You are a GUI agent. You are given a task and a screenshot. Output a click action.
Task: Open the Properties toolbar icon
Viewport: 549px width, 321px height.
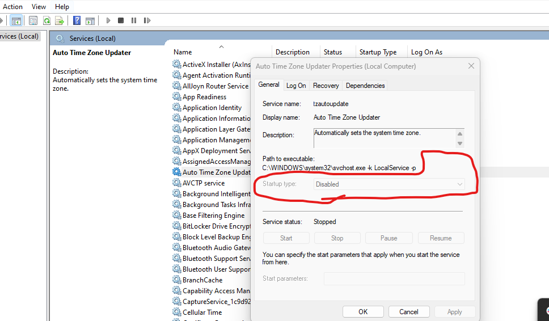pyautogui.click(x=33, y=20)
